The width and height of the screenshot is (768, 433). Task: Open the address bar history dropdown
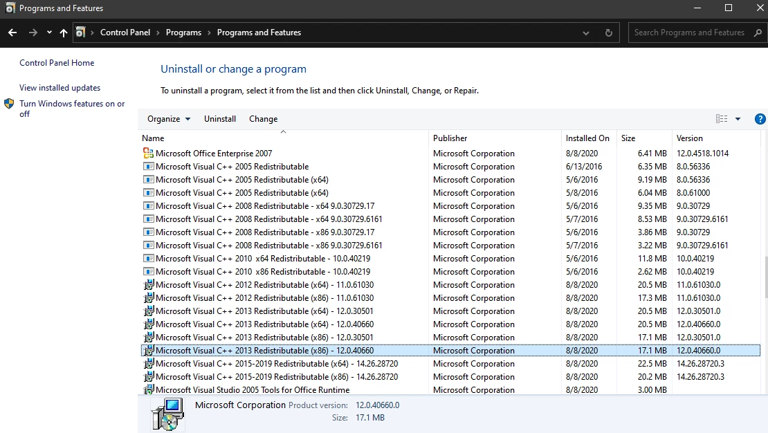tap(586, 33)
